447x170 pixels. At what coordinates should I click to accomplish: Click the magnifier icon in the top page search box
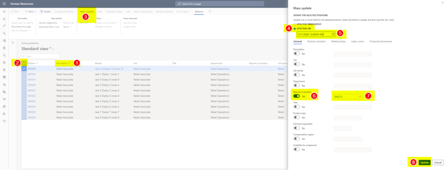tap(179, 4)
